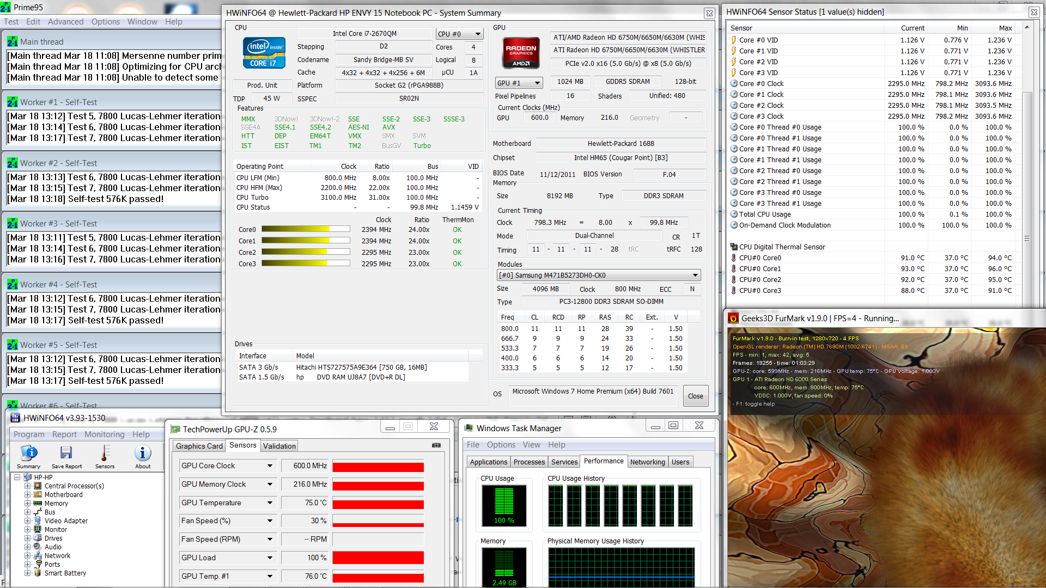Open Sensors via the thermometer icon

[x=105, y=454]
